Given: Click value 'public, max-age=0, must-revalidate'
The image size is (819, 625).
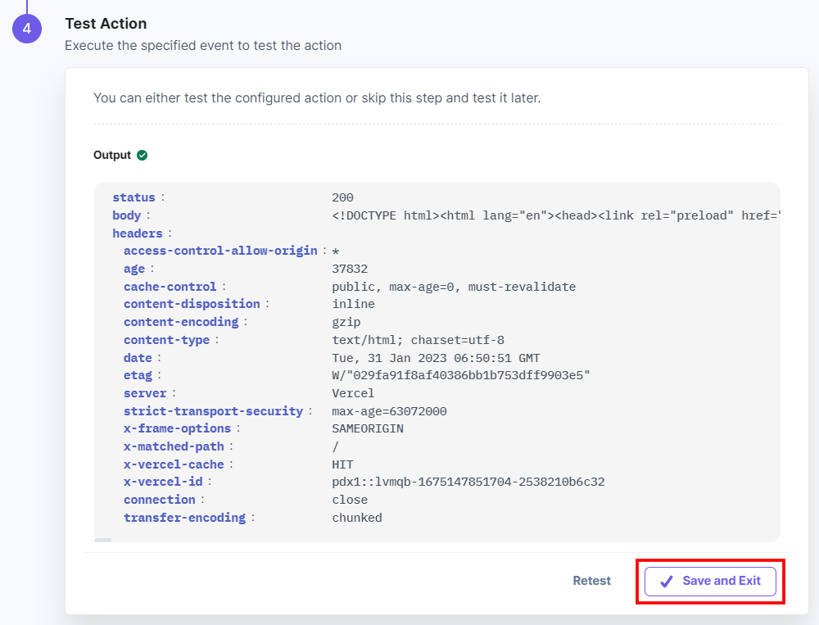Looking at the screenshot, I should [454, 287].
